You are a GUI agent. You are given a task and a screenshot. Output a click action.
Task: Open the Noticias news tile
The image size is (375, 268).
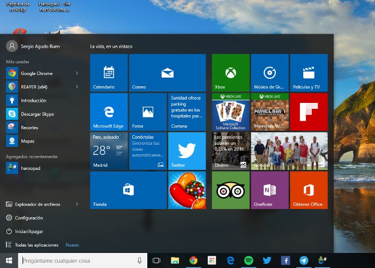coord(289,151)
